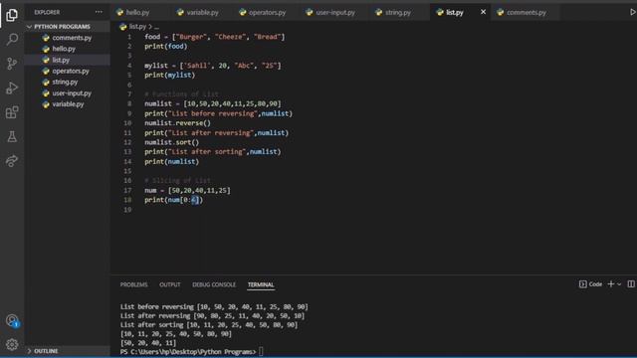Viewport: 637px width, 358px height.
Task: Click line number 17 in gutter
Action: click(127, 190)
